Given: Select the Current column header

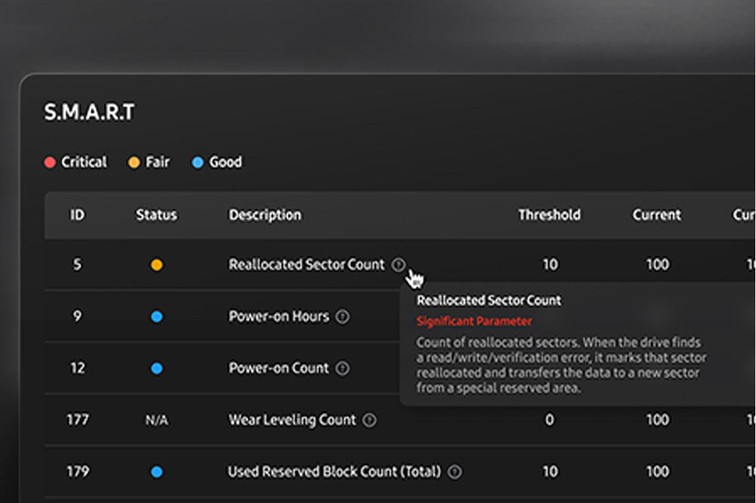Looking at the screenshot, I should click(656, 215).
